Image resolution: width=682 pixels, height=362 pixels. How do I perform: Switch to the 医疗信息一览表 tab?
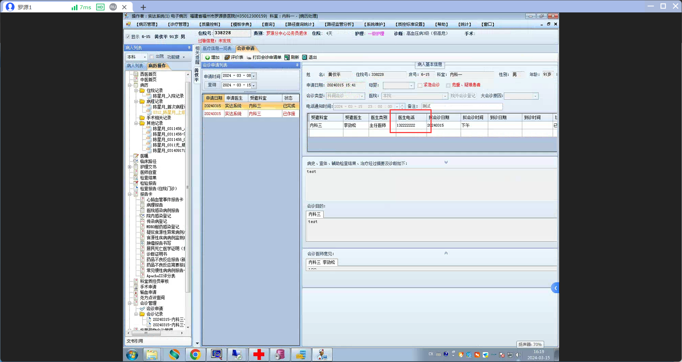click(x=217, y=49)
